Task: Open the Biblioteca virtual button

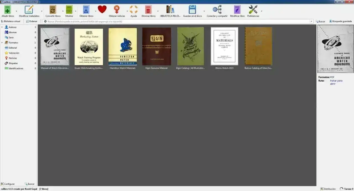Action: point(11,21)
